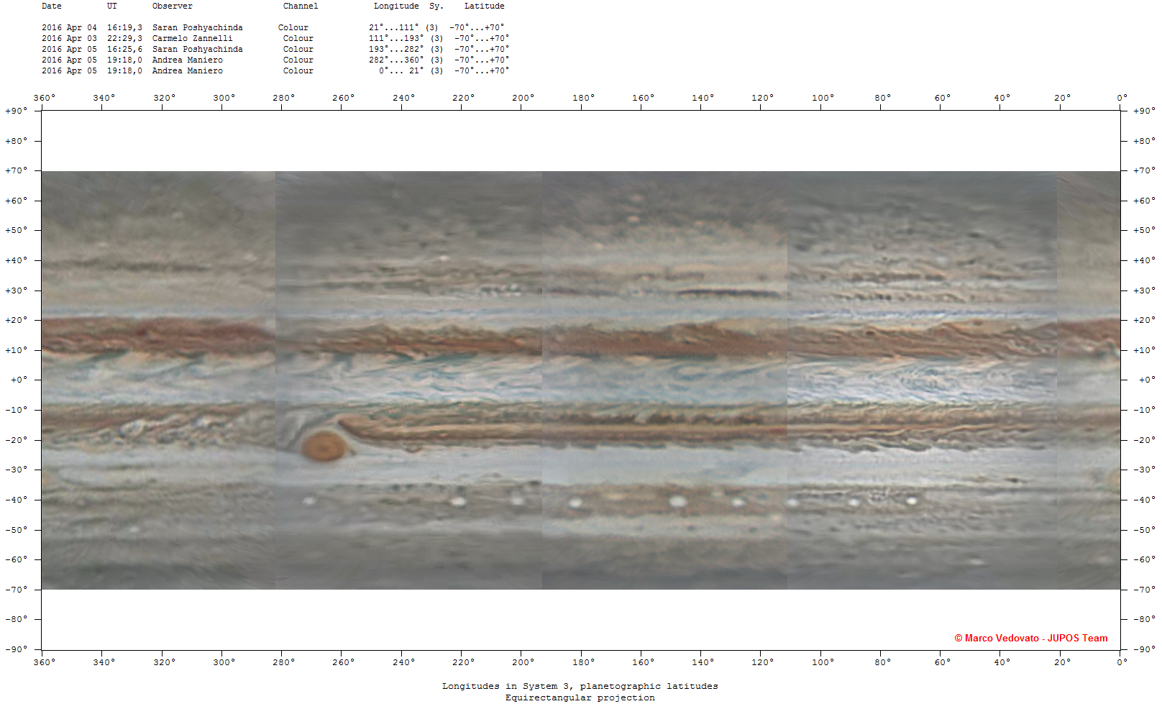Click the UT column header
Viewport: 1162px width, 709px height.
tap(111, 6)
